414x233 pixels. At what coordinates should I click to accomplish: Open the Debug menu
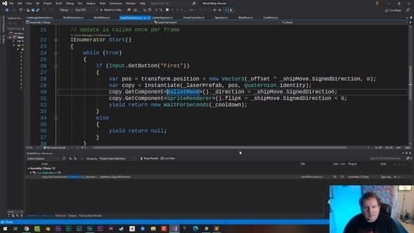tap(69, 3)
